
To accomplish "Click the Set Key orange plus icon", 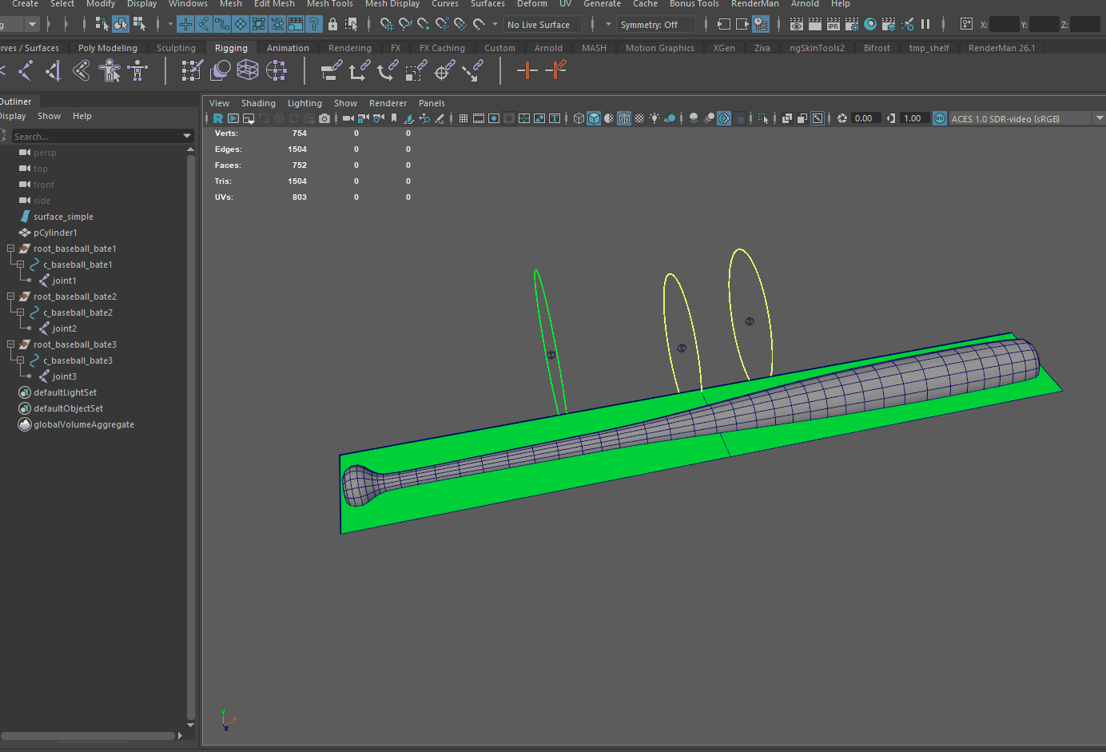I will (527, 71).
